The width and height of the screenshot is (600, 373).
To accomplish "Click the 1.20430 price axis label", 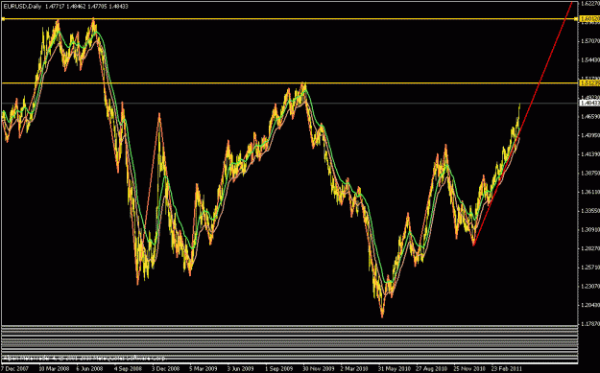I will [x=590, y=305].
